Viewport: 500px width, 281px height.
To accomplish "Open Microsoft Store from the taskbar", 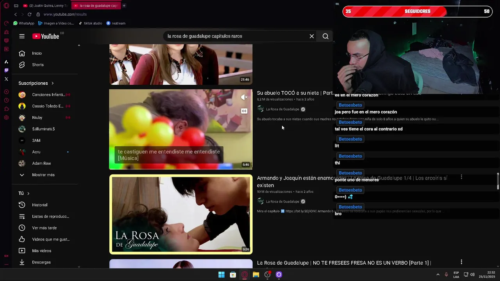I will coord(233,275).
